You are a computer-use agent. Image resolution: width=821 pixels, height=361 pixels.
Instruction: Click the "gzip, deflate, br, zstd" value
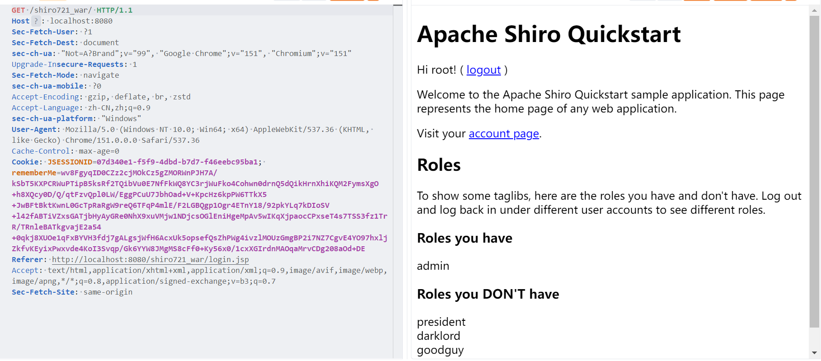[x=139, y=97]
